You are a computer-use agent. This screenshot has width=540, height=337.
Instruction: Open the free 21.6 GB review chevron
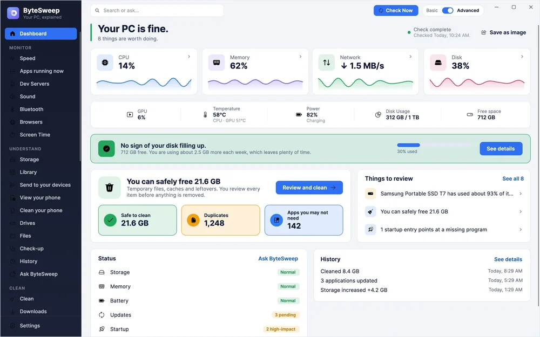pos(521,211)
